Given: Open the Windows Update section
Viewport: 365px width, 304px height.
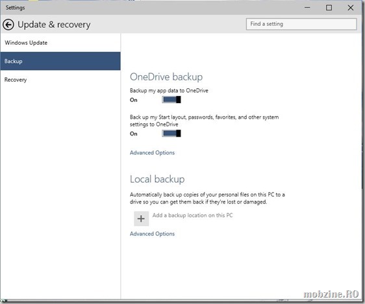Looking at the screenshot, I should pos(60,43).
